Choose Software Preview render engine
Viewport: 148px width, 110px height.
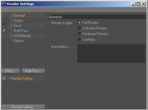tap(79, 28)
